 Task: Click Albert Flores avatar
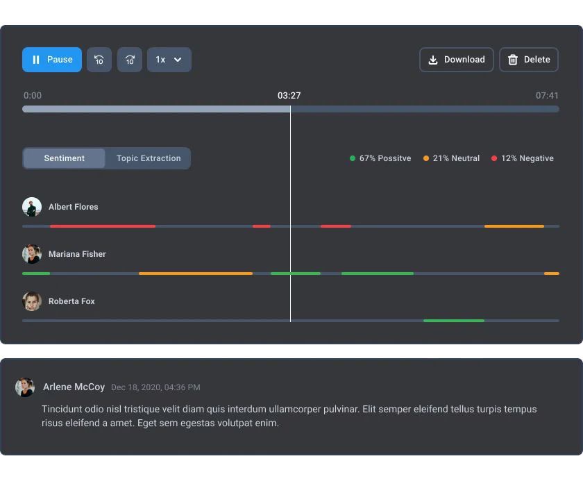coord(32,207)
